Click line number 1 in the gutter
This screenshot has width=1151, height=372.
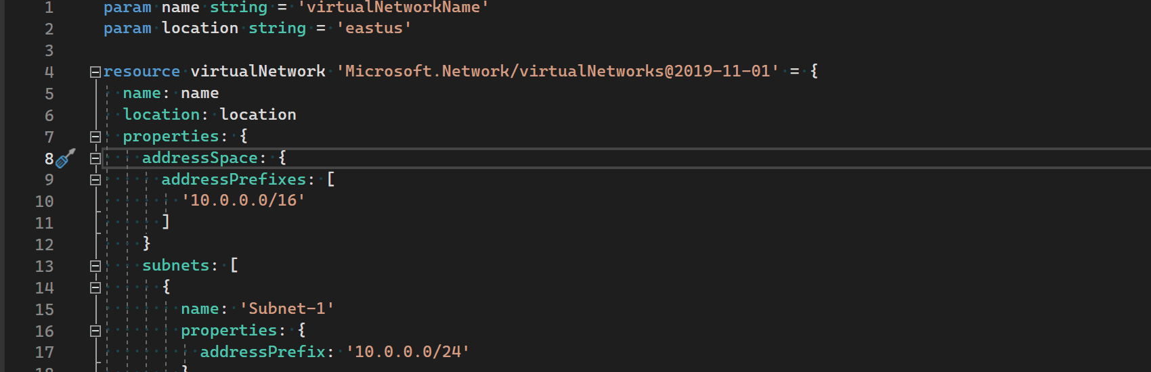point(49,7)
